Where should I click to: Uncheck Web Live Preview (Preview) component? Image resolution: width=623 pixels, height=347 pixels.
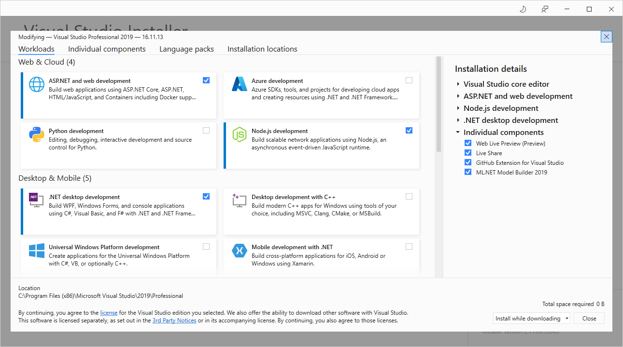click(x=467, y=143)
